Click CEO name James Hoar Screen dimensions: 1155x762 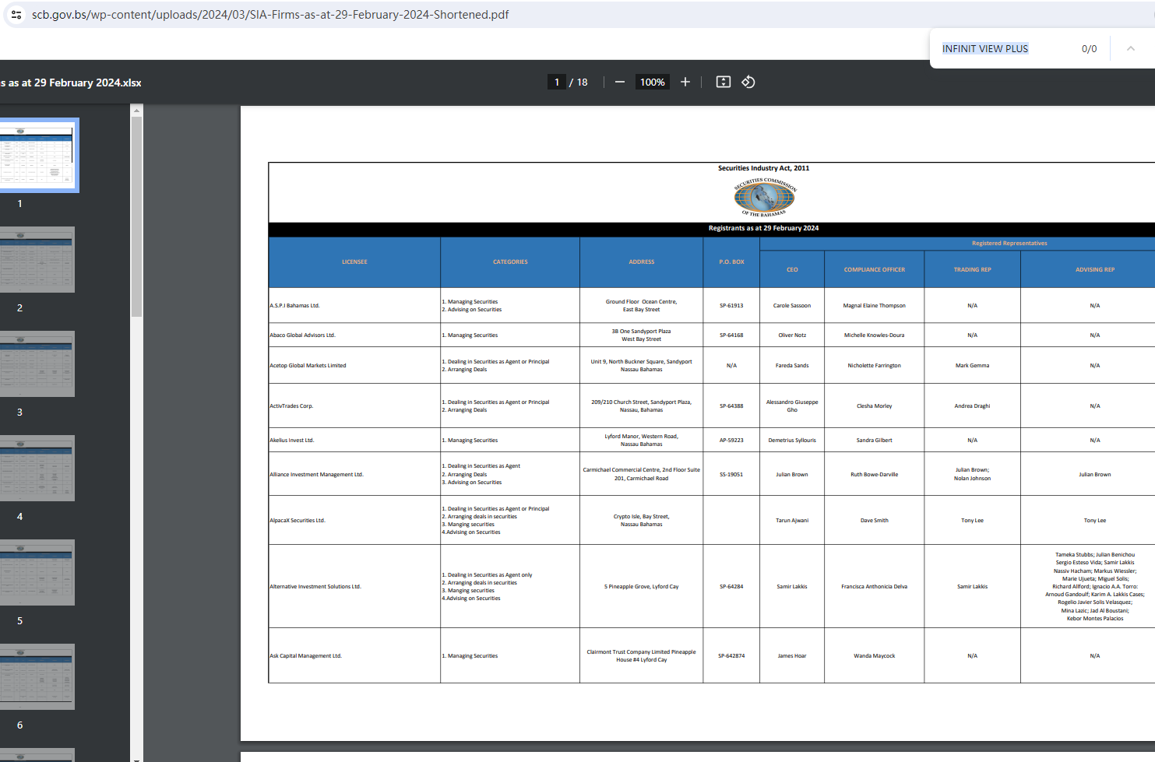click(x=792, y=656)
